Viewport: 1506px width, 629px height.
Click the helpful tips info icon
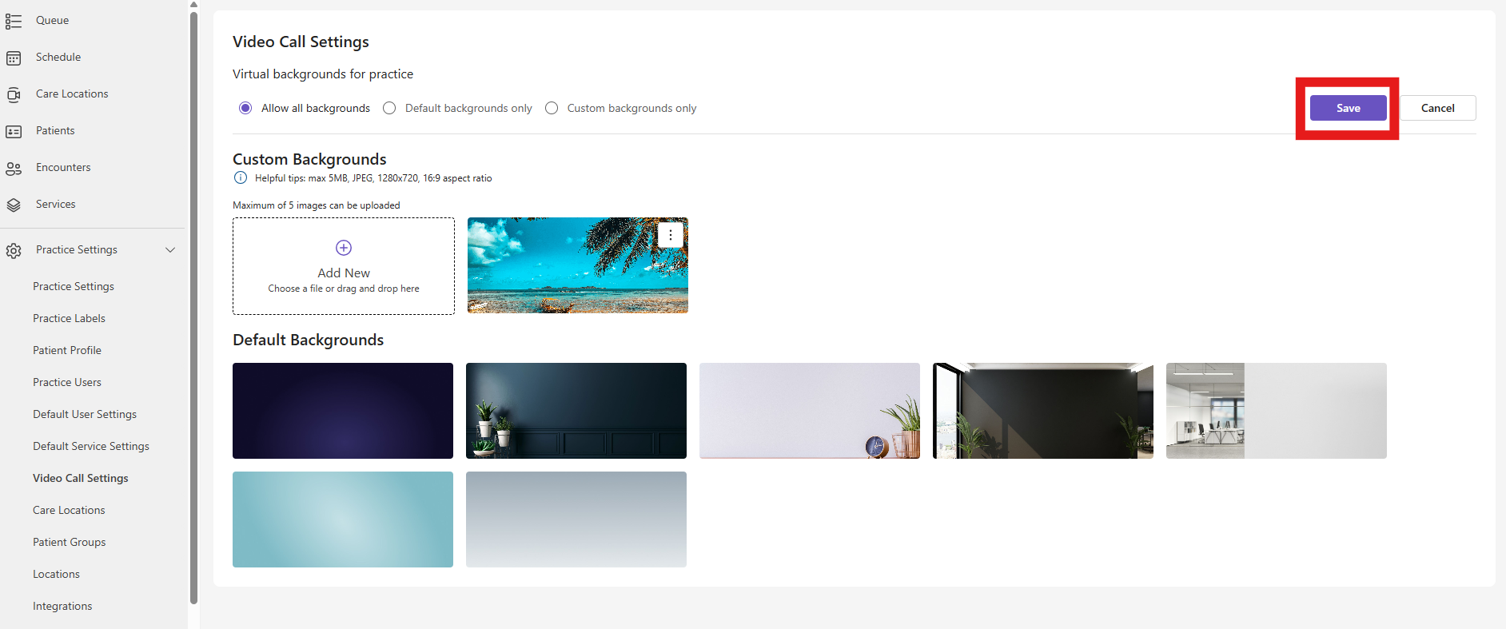pos(241,178)
